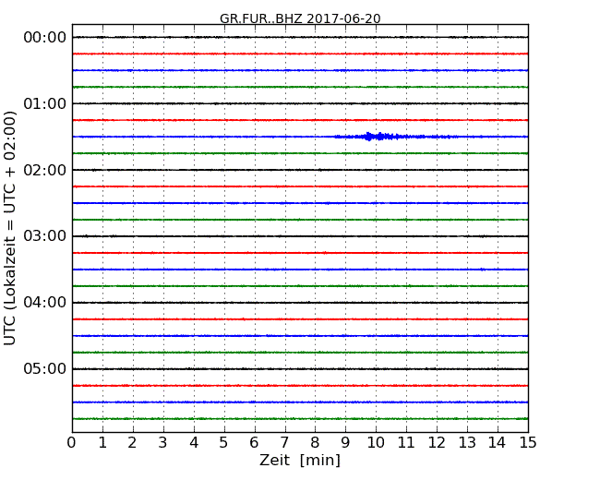Click the x-axis tick label 13

(467, 443)
